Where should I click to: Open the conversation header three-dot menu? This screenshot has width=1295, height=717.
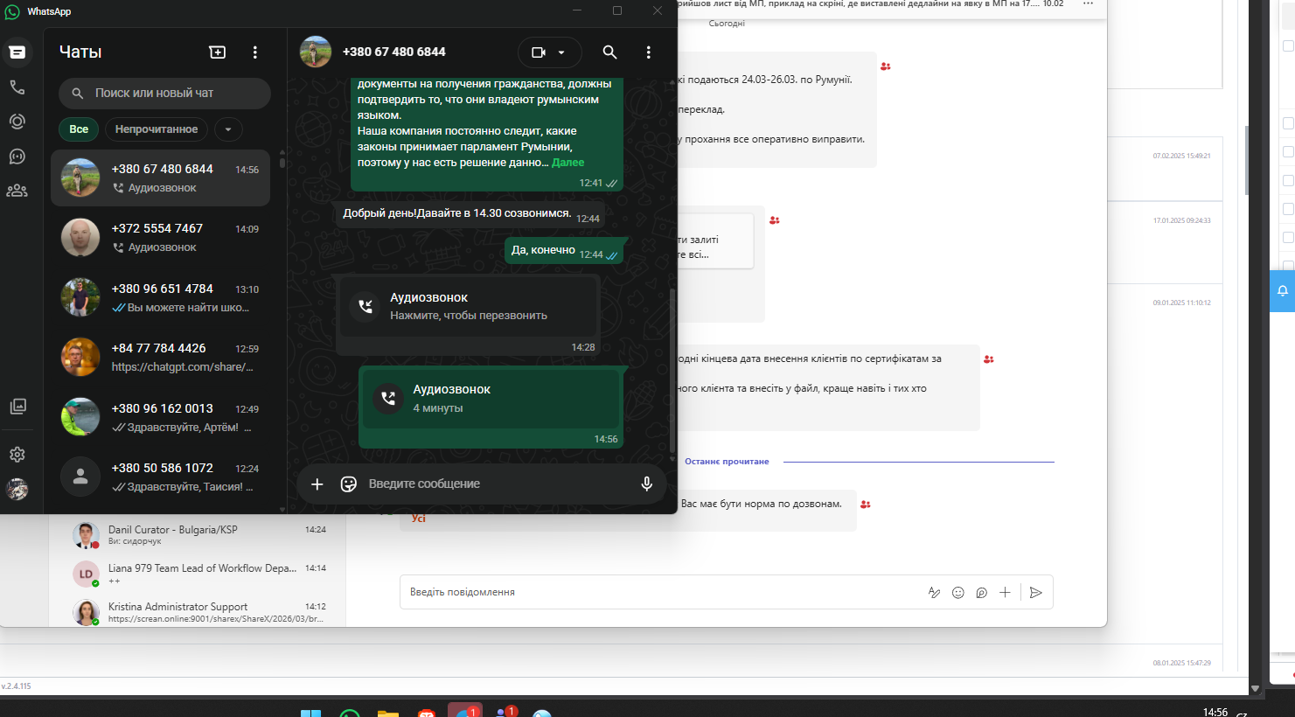648,52
